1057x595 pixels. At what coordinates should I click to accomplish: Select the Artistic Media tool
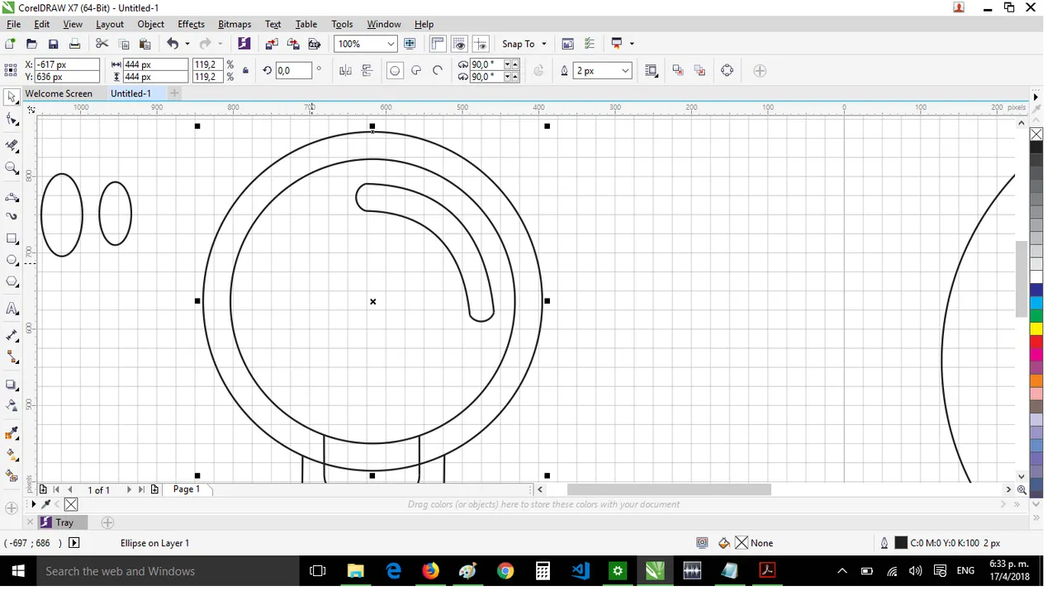[x=12, y=216]
